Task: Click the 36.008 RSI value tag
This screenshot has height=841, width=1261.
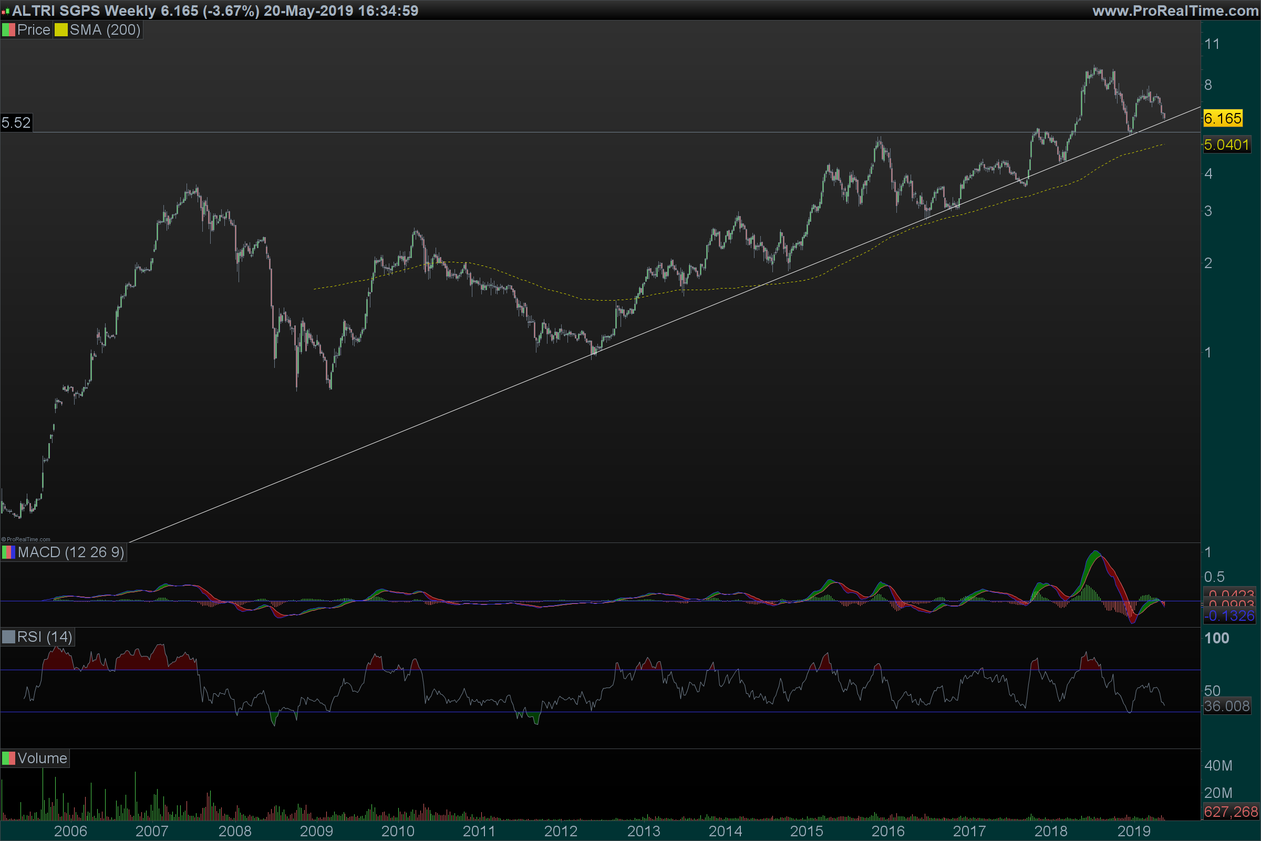Action: pos(1227,706)
